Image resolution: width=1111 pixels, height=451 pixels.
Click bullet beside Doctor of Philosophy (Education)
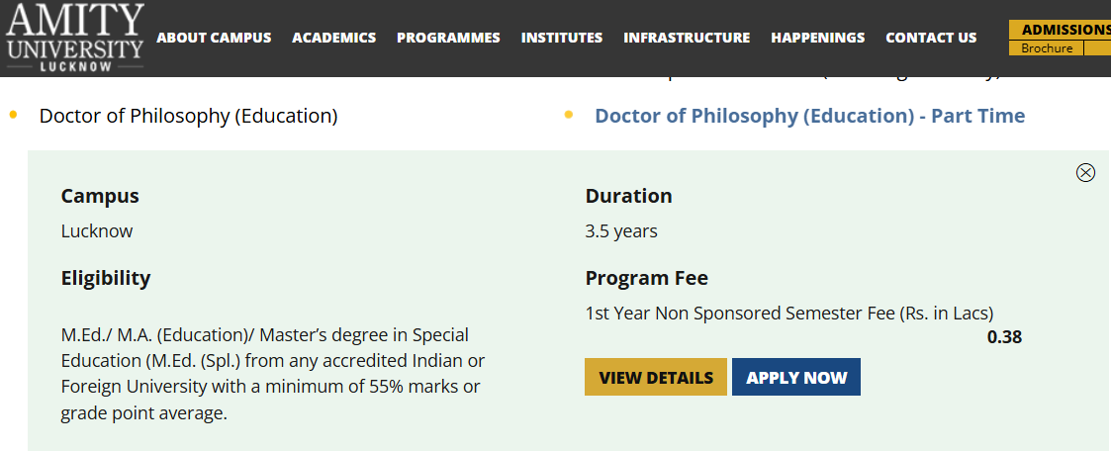tap(13, 115)
